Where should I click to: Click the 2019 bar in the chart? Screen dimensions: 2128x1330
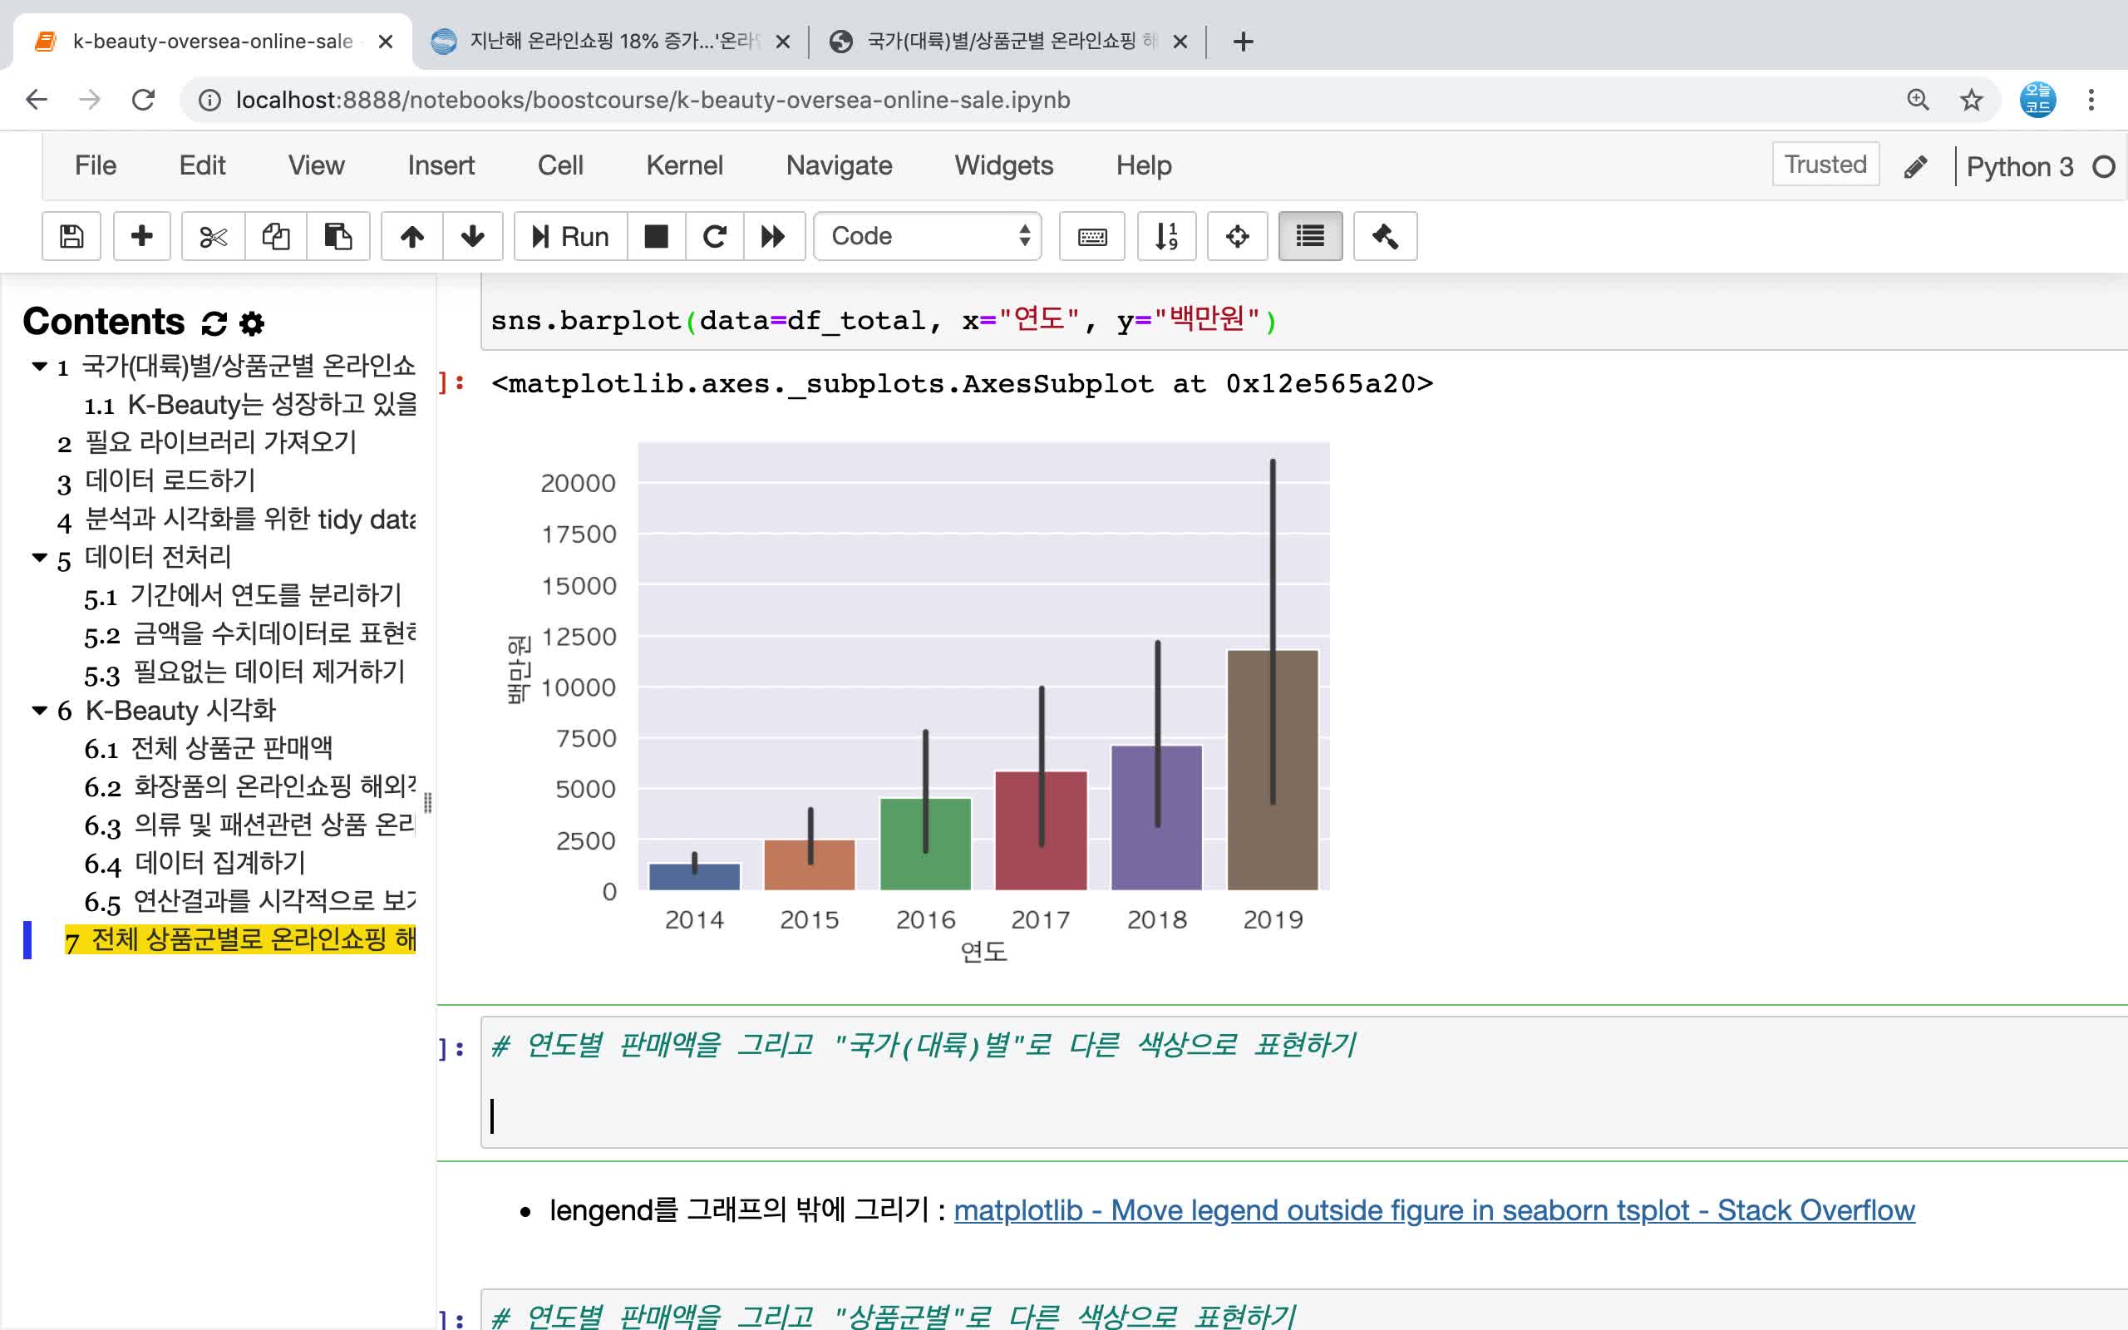pyautogui.click(x=1273, y=770)
